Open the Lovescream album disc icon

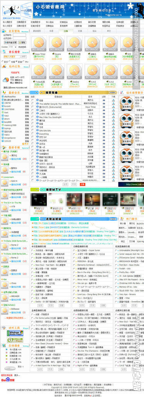(x=5, y=183)
